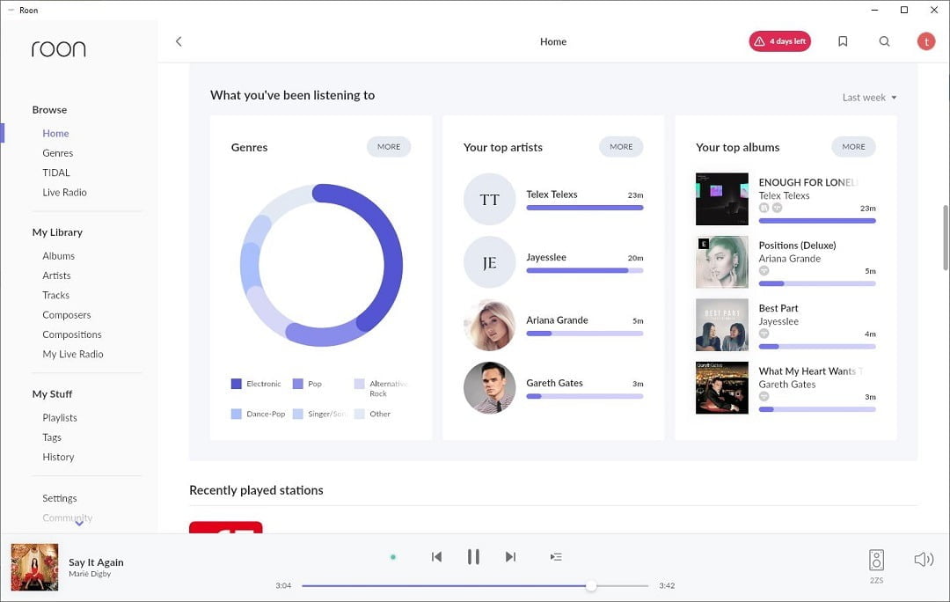
Task: Go to Albums in My Library
Action: 59,256
